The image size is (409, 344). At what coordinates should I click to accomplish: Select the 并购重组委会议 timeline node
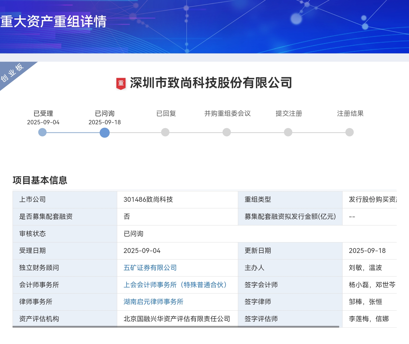(227, 132)
